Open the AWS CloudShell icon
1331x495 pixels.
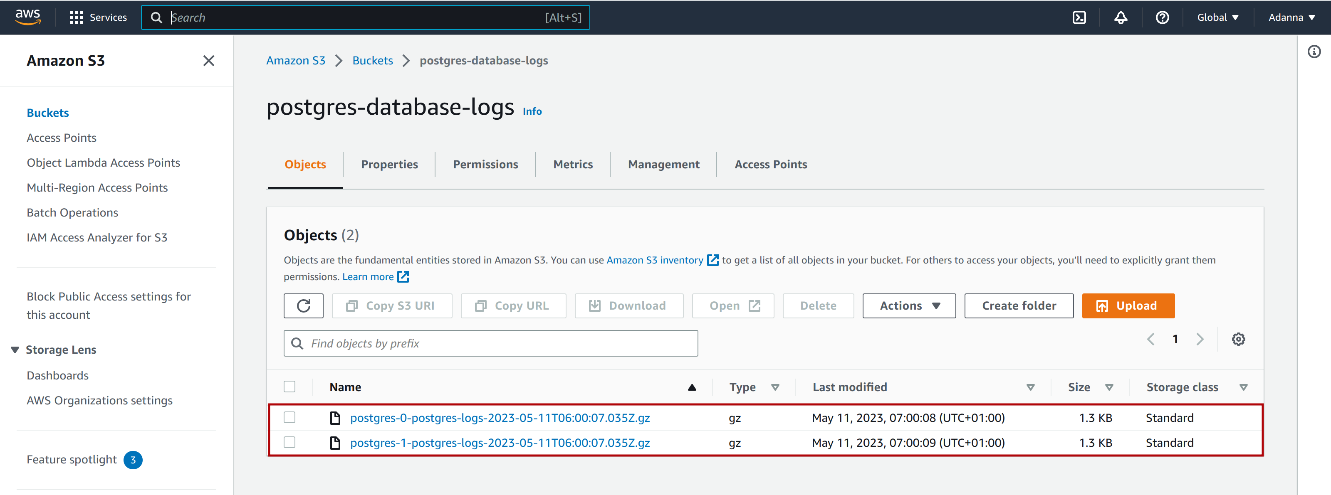click(x=1079, y=17)
